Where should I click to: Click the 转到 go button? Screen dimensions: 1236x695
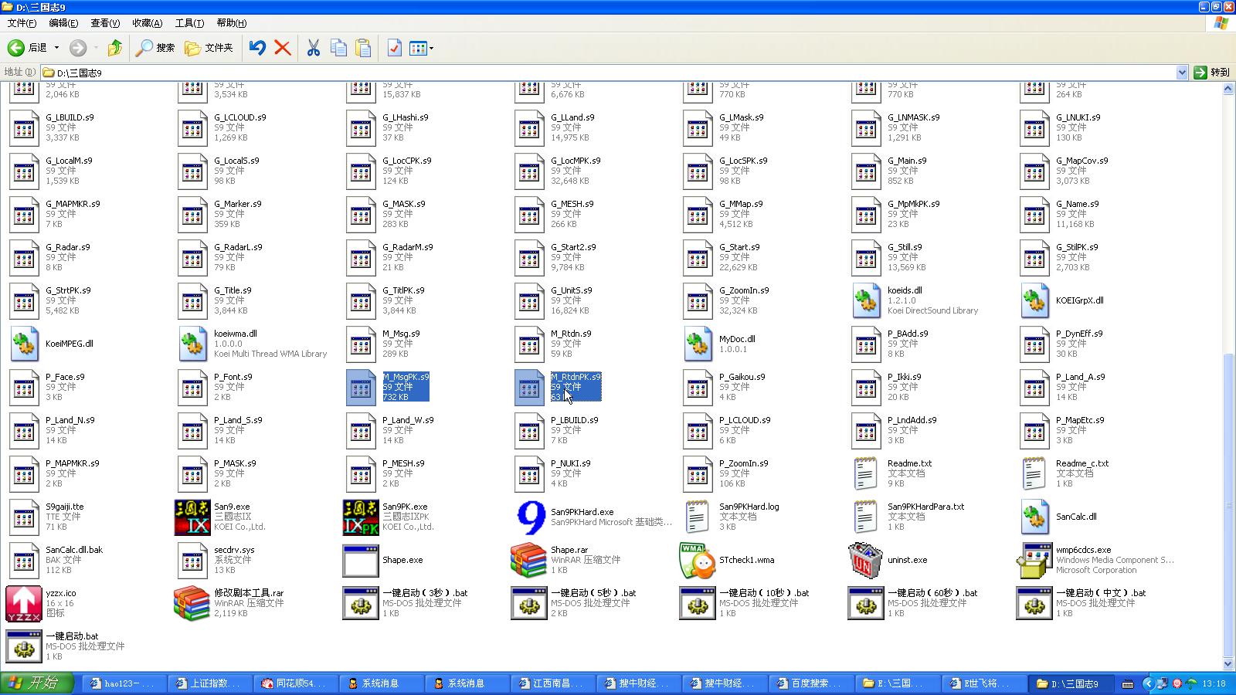click(1211, 73)
